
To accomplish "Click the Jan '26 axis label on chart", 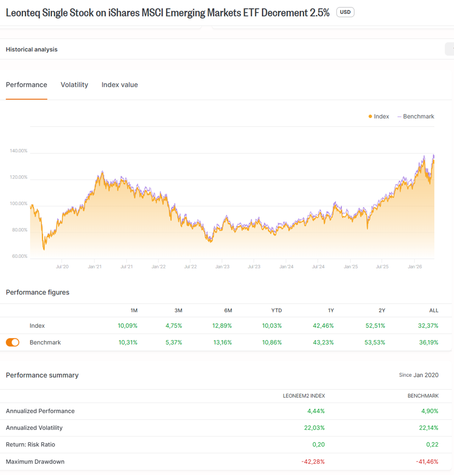I will tap(415, 267).
